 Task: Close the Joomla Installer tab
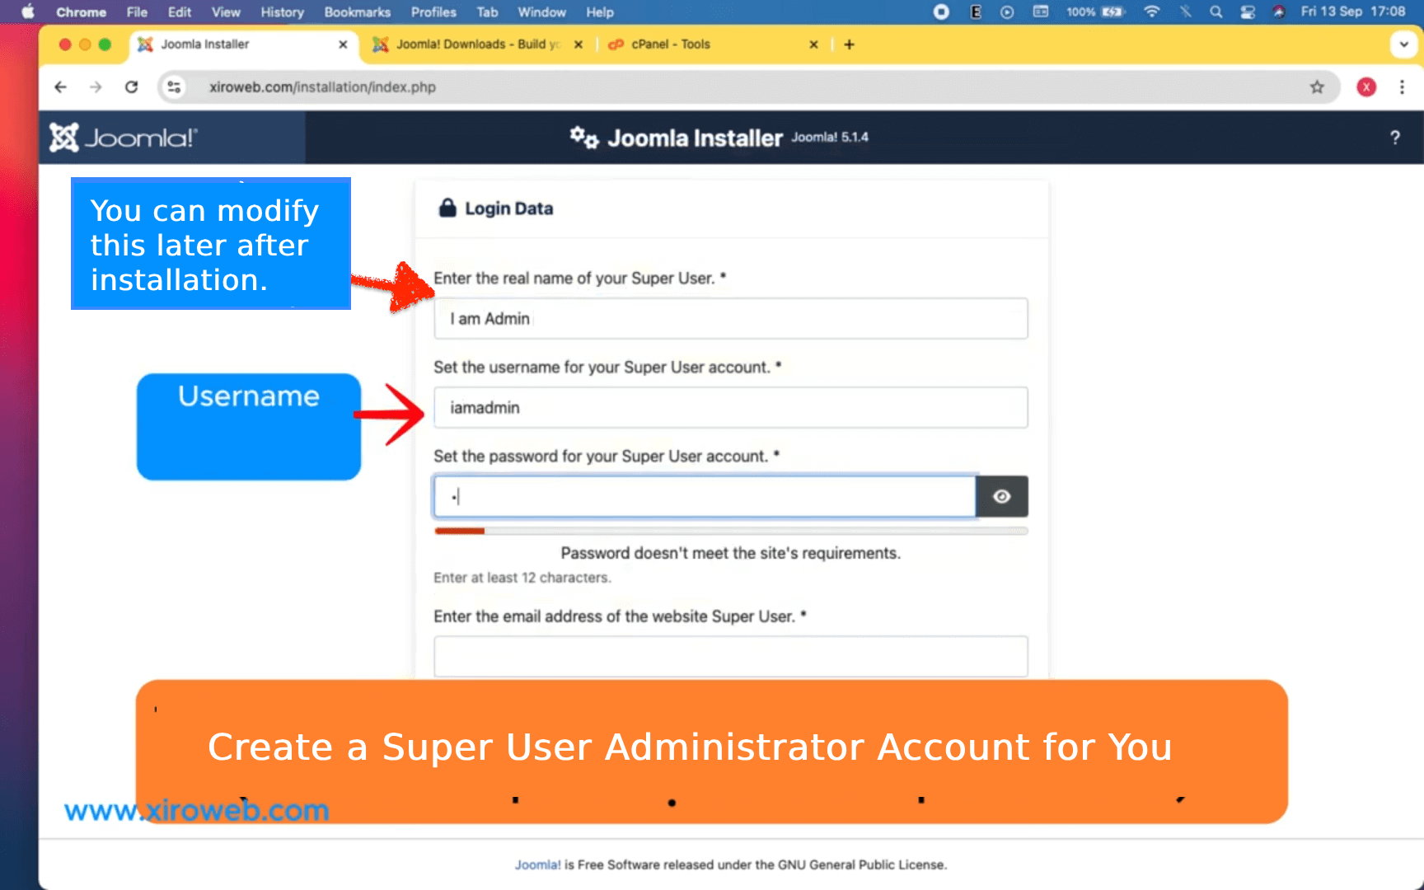click(x=343, y=44)
